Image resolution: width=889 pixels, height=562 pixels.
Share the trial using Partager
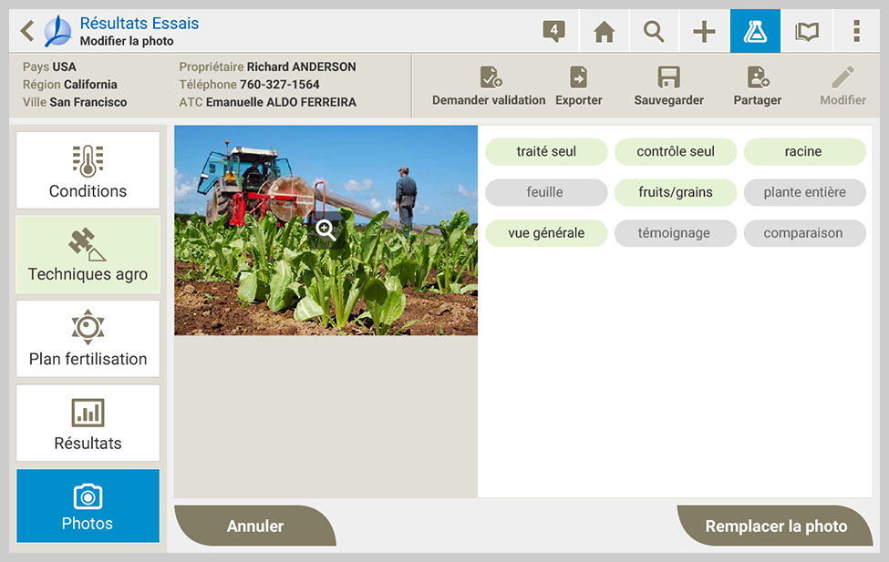[x=757, y=87]
